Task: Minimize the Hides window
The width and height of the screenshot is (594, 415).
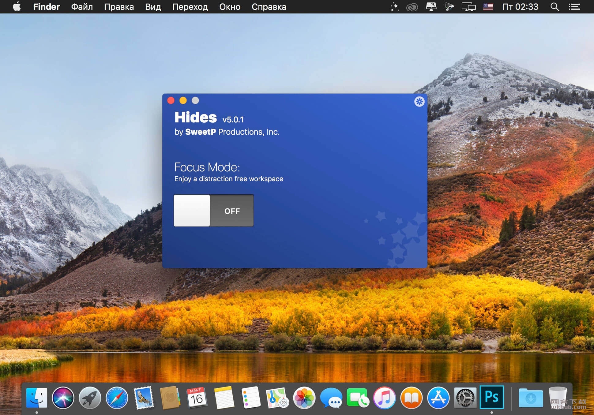Action: [x=183, y=100]
